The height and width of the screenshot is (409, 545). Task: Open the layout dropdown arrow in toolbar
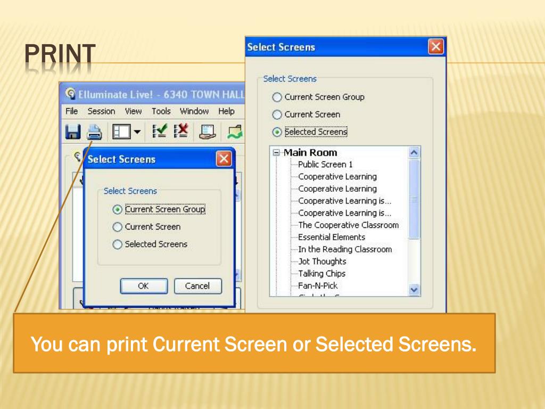137,132
